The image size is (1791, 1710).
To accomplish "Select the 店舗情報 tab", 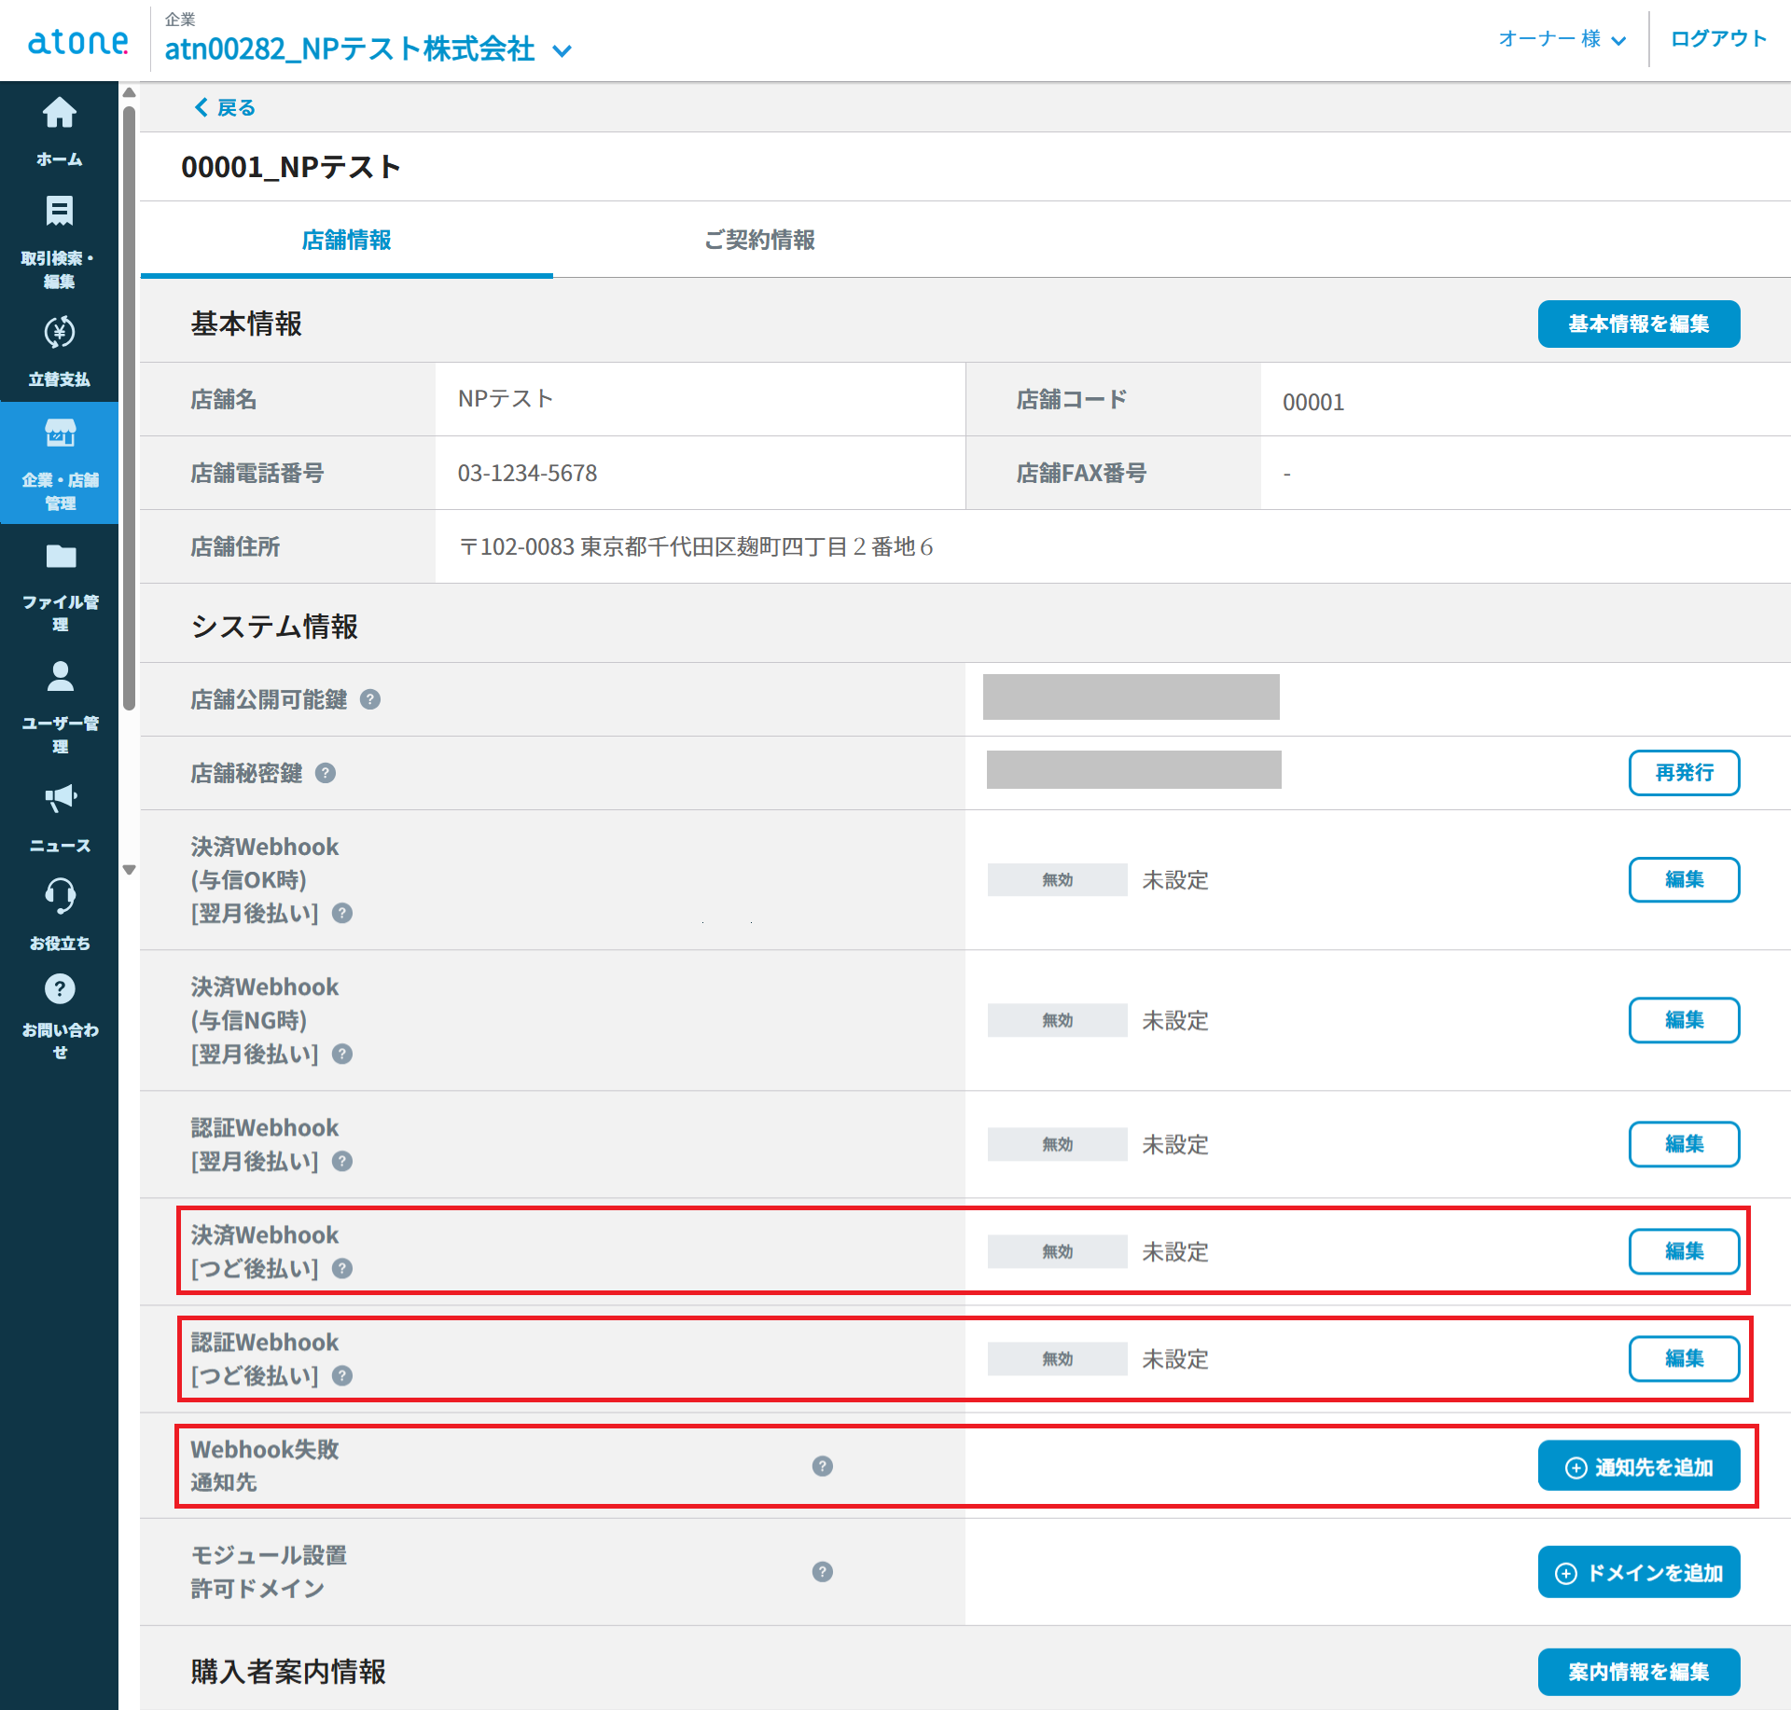I will pos(346,240).
